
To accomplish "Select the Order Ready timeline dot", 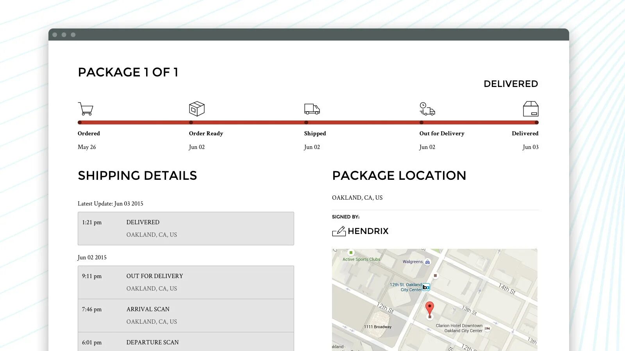I will [191, 122].
